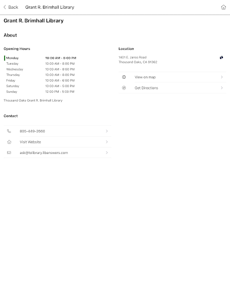Viewport: 230px width, 301px height.
Task: Email ask@tolibrary.libanswers.com
Action: tap(58, 152)
